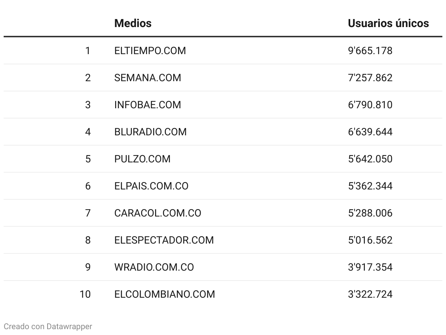Click the 9'665.178 users value
446x335 pixels.
pos(370,50)
